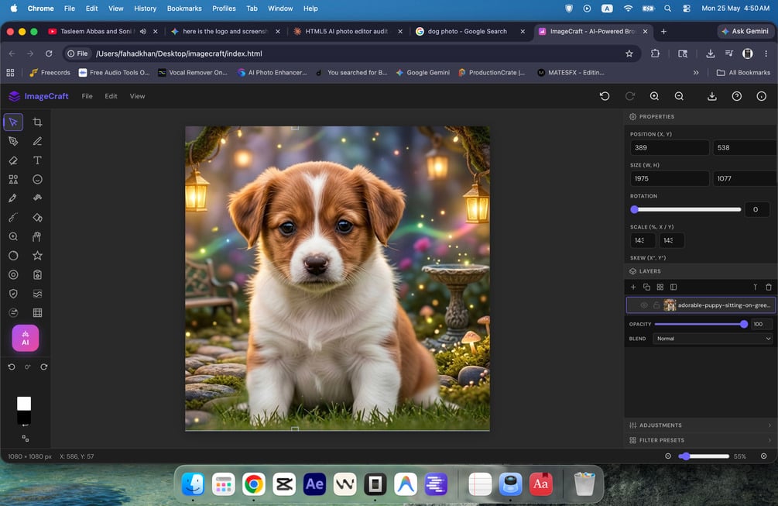
Task: Select the plain circle tool
Action: tap(13, 256)
